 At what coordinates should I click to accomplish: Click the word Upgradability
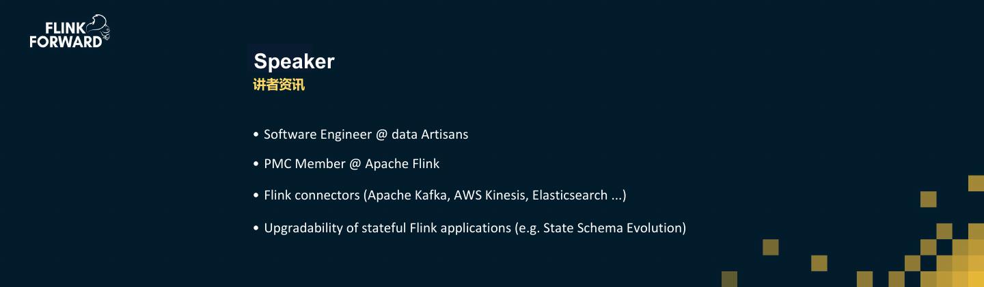(x=303, y=228)
